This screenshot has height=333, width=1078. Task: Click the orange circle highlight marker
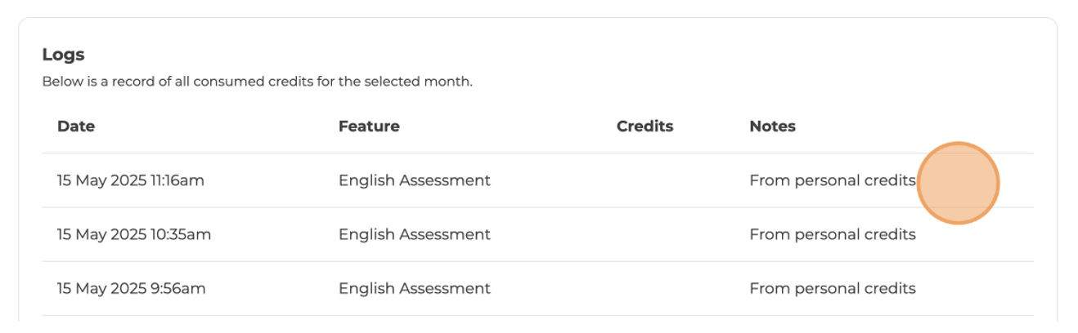pyautogui.click(x=959, y=183)
